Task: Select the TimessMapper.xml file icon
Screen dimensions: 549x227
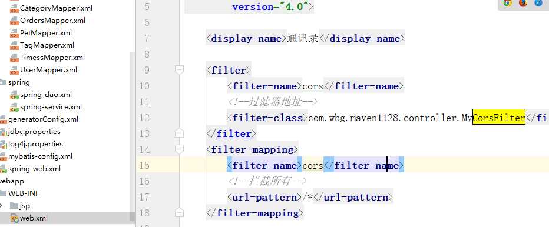Action: (x=14, y=58)
